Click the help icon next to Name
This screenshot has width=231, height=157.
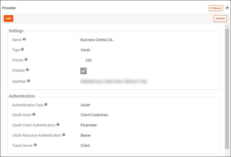(24, 39)
